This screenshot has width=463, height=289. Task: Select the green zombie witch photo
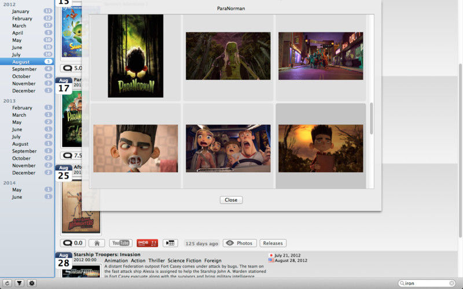tap(228, 56)
